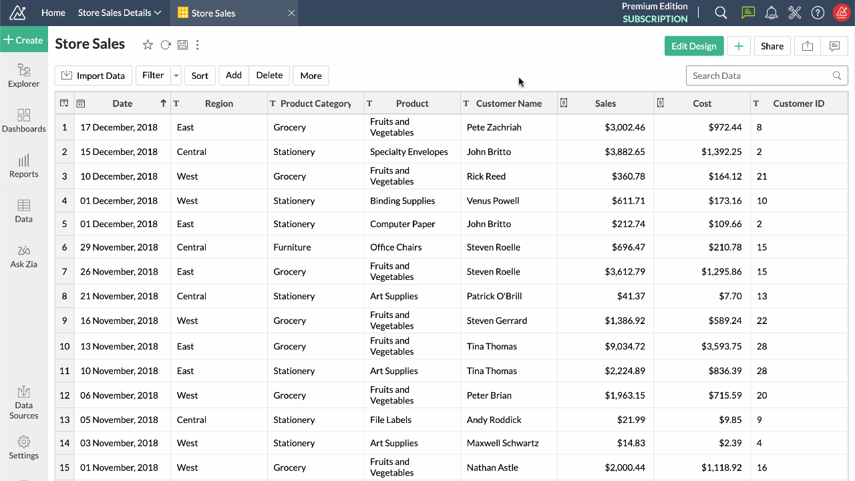Select the Product column header
Viewport: 855px width, 481px height.
click(x=412, y=104)
